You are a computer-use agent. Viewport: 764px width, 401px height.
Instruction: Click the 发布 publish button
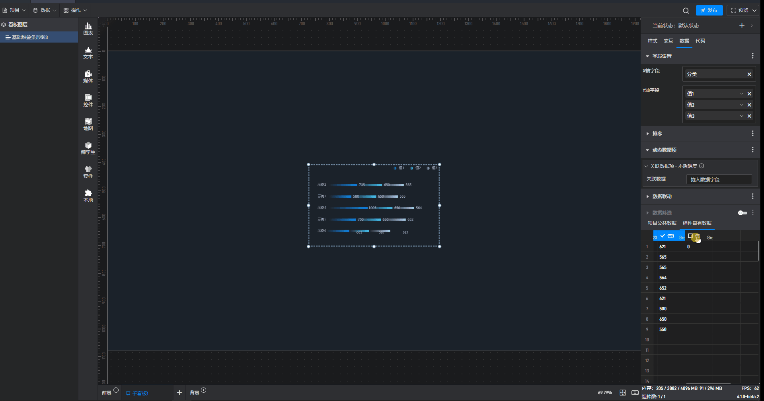(x=709, y=10)
